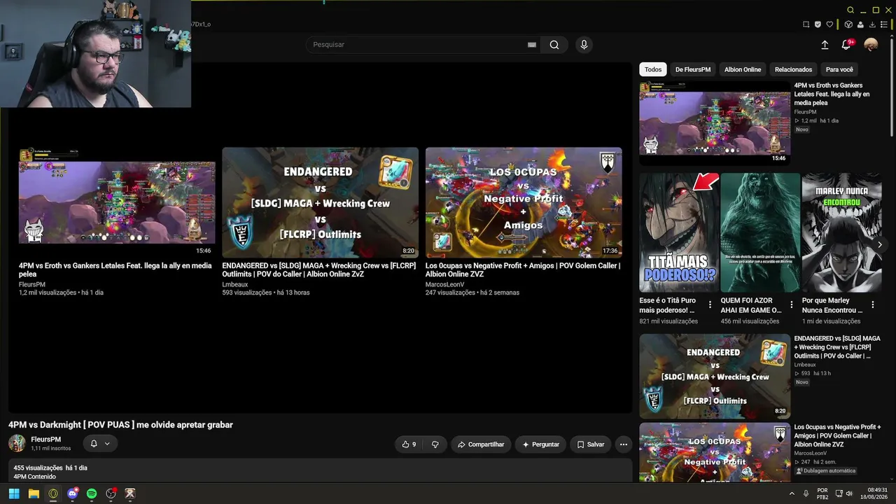Image resolution: width=896 pixels, height=504 pixels.
Task: Select the 'Para você' filter chip
Action: [x=839, y=69]
